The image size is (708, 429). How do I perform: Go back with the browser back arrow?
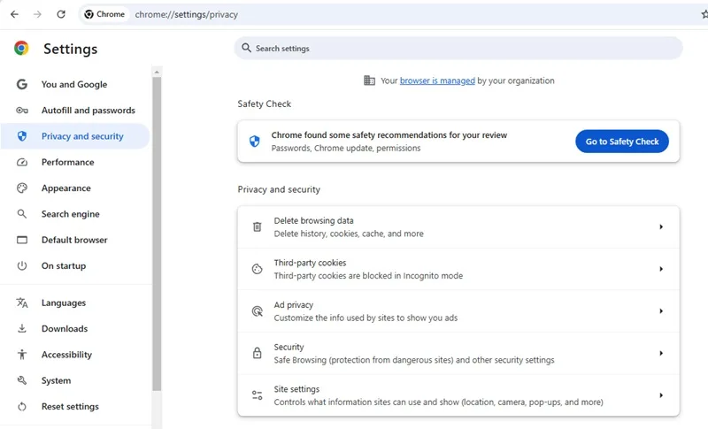pos(14,14)
